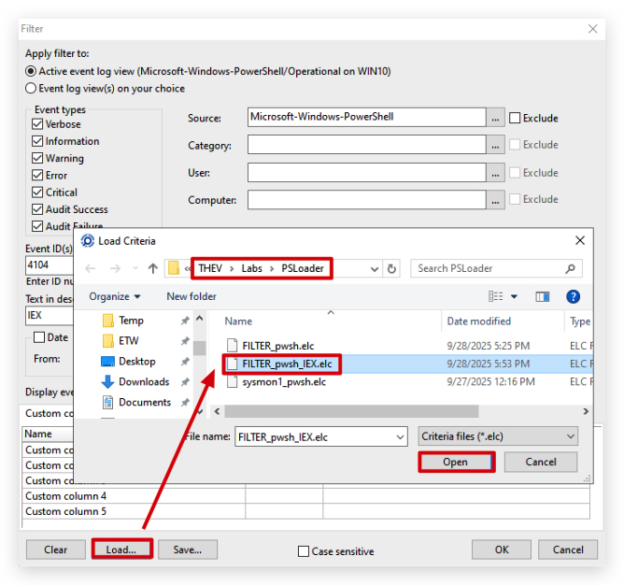Open the File name combo box dropdown
Image resolution: width=624 pixels, height=585 pixels.
coord(400,437)
